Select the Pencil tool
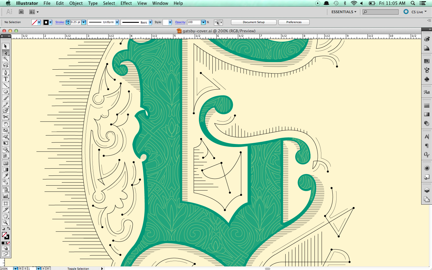Image resolution: width=432 pixels, height=270 pixels. click(5, 104)
